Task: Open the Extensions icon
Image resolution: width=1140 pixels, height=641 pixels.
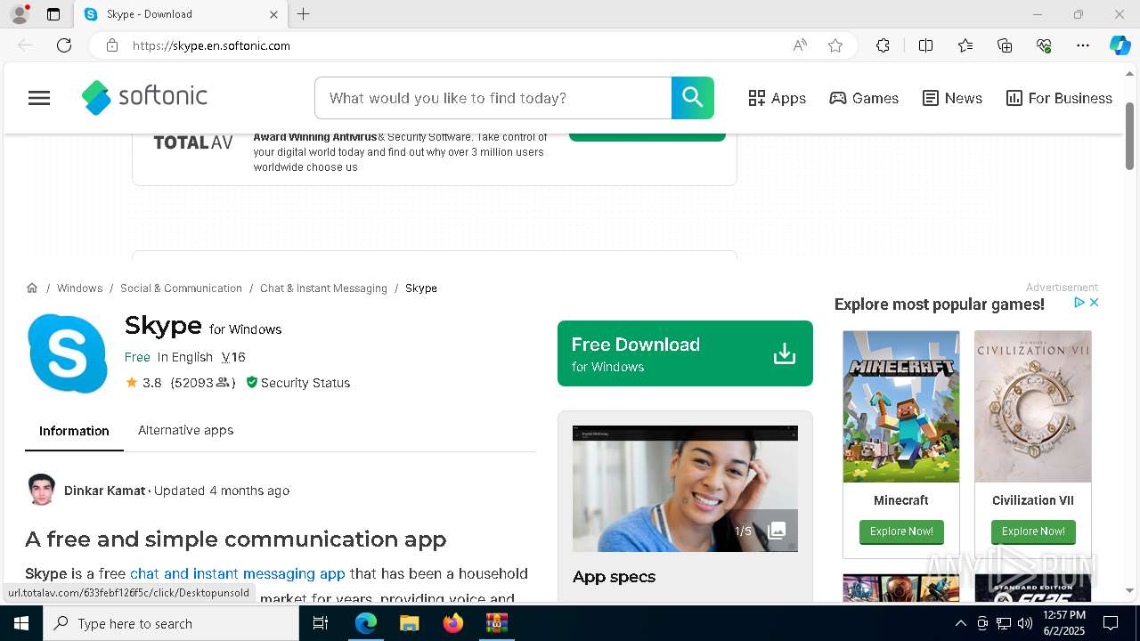Action: tap(883, 45)
